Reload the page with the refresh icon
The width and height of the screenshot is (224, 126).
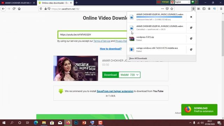click(x=14, y=9)
